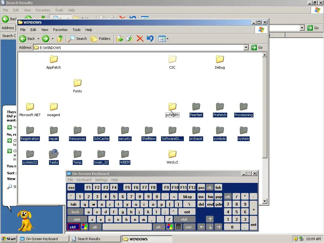Select the twain_32 folder
Viewport: 324px width, 243px height.
click(101, 157)
